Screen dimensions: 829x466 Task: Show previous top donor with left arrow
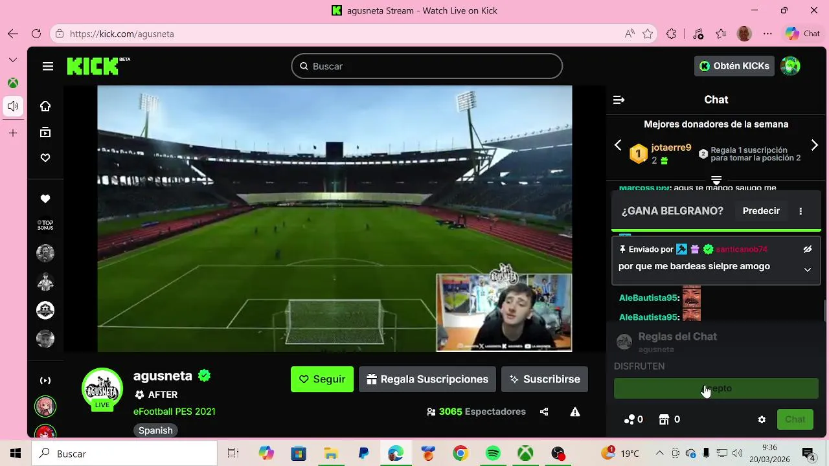point(618,145)
